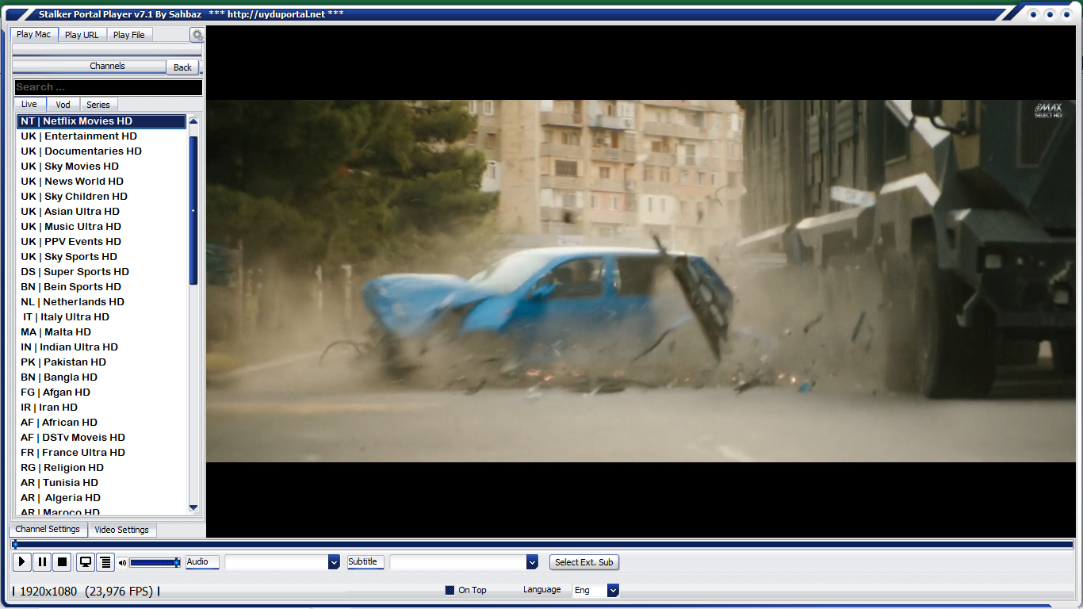
Task: Select AR | Tunisia HD channel
Action: [x=101, y=483]
